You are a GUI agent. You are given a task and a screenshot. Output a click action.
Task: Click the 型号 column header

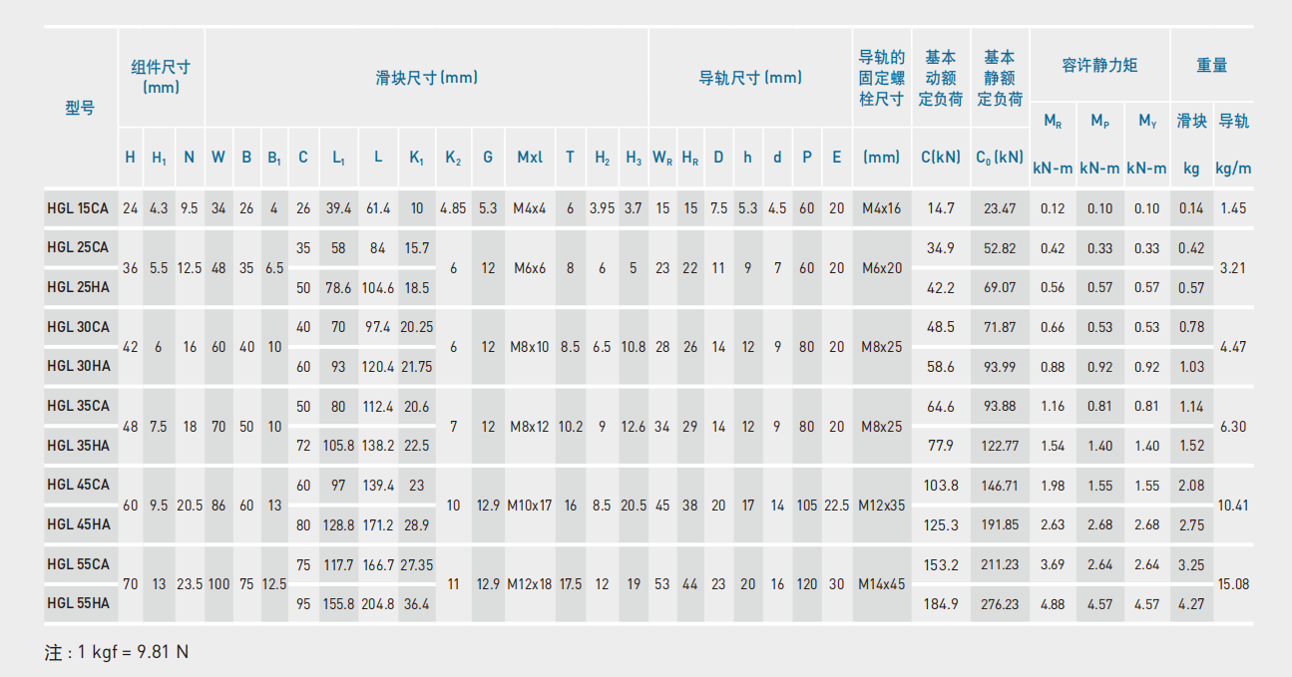[x=80, y=108]
